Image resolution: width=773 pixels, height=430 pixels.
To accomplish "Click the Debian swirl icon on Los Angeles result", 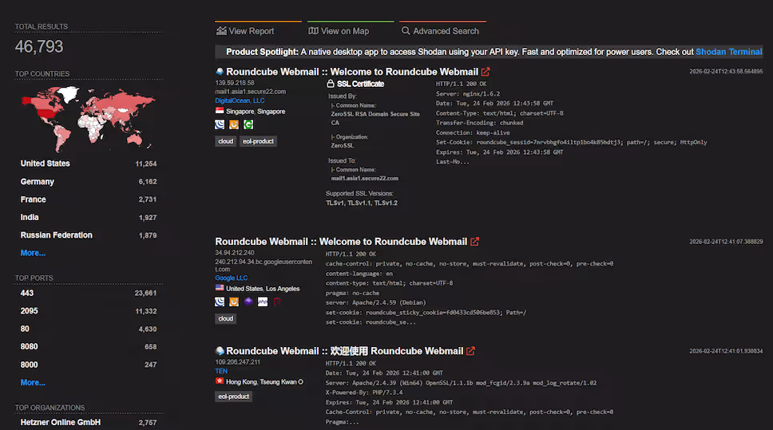I will (276, 302).
